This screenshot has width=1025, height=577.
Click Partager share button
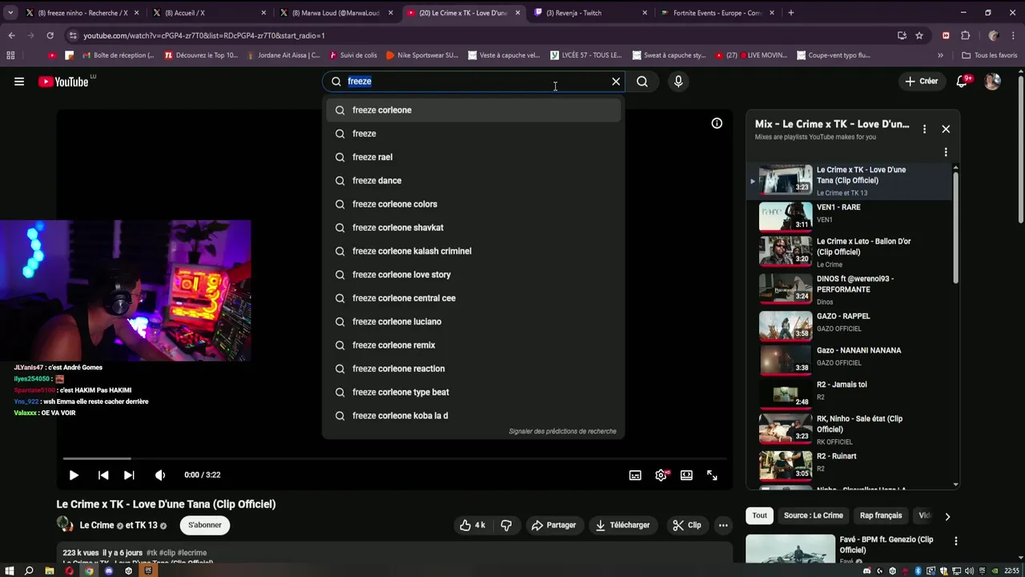coord(553,525)
